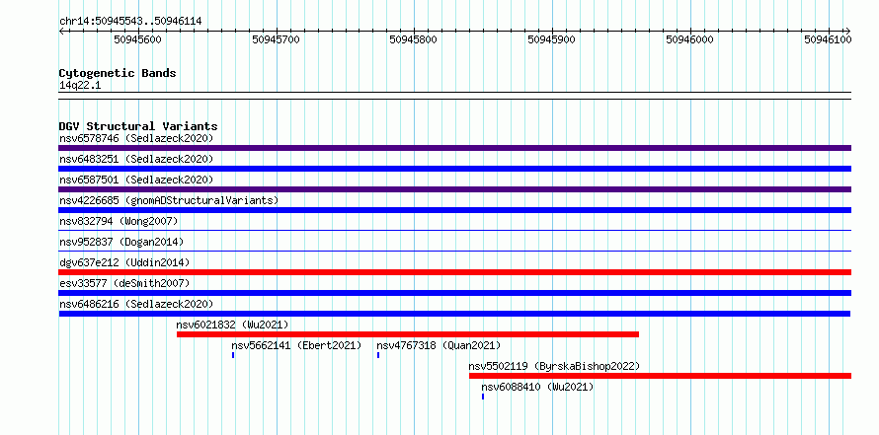
Task: Click the 50946000 ruler label
Action: (x=689, y=39)
